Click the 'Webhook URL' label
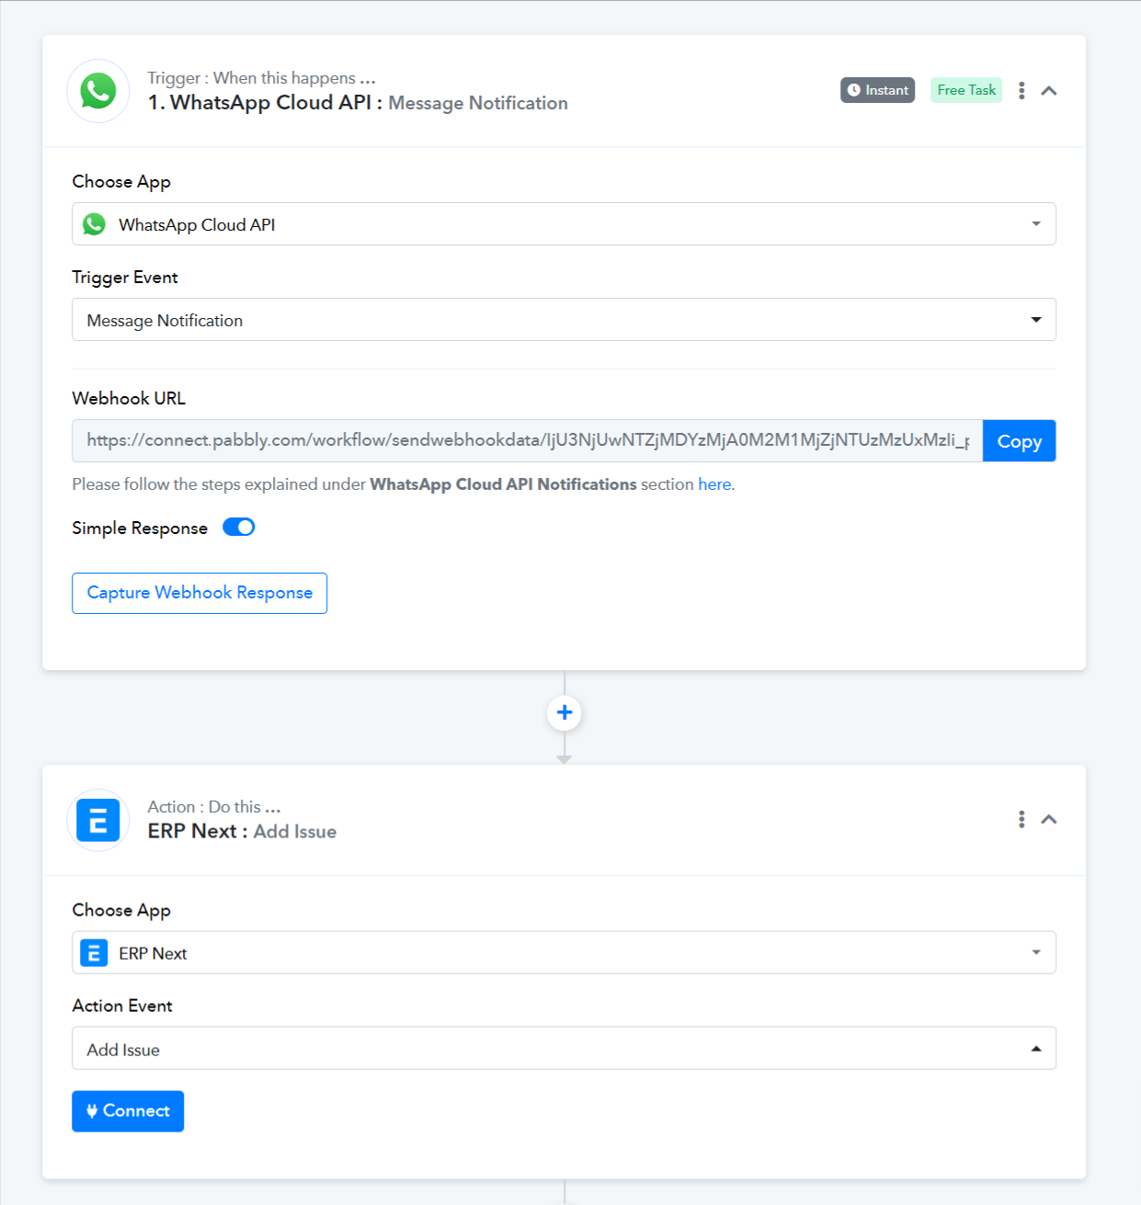Image resolution: width=1141 pixels, height=1205 pixels. pyautogui.click(x=129, y=398)
